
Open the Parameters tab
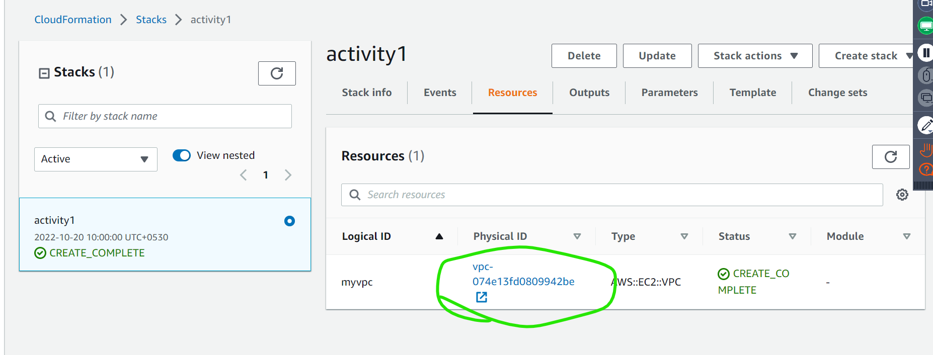pos(669,93)
